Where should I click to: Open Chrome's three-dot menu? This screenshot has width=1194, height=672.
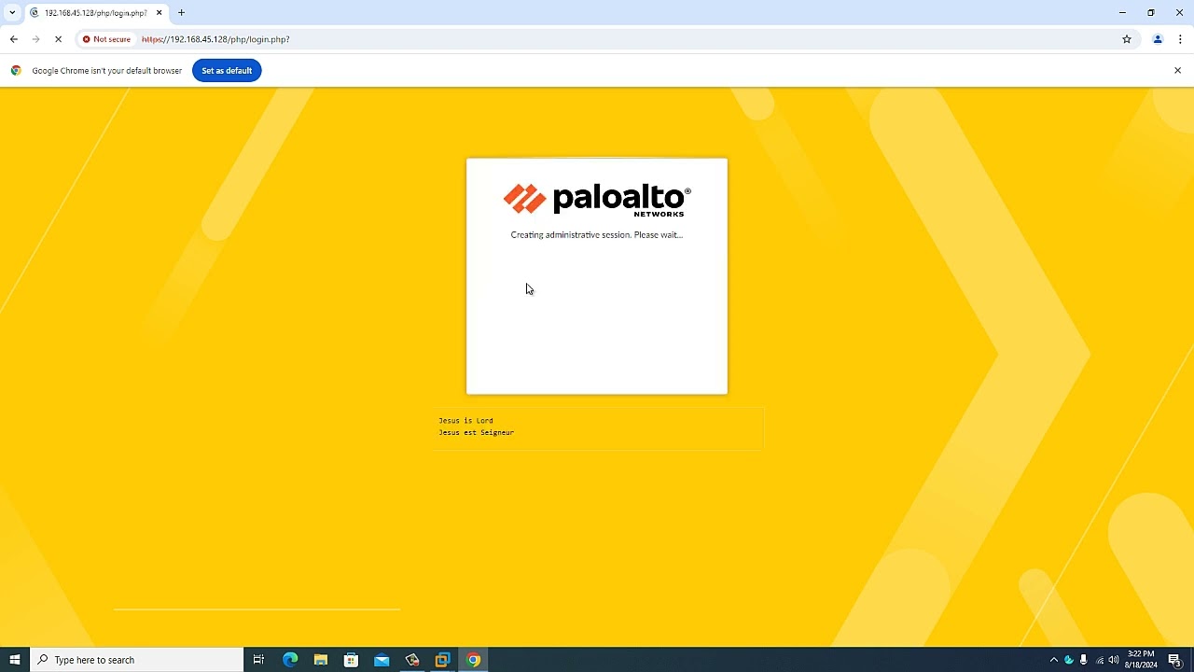(x=1180, y=39)
